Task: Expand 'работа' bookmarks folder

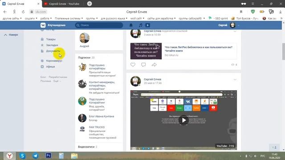Action: coord(46,18)
